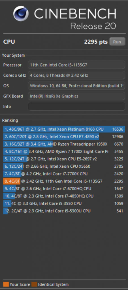Click the CPU label
The image size is (128, 290).
pos(9,42)
